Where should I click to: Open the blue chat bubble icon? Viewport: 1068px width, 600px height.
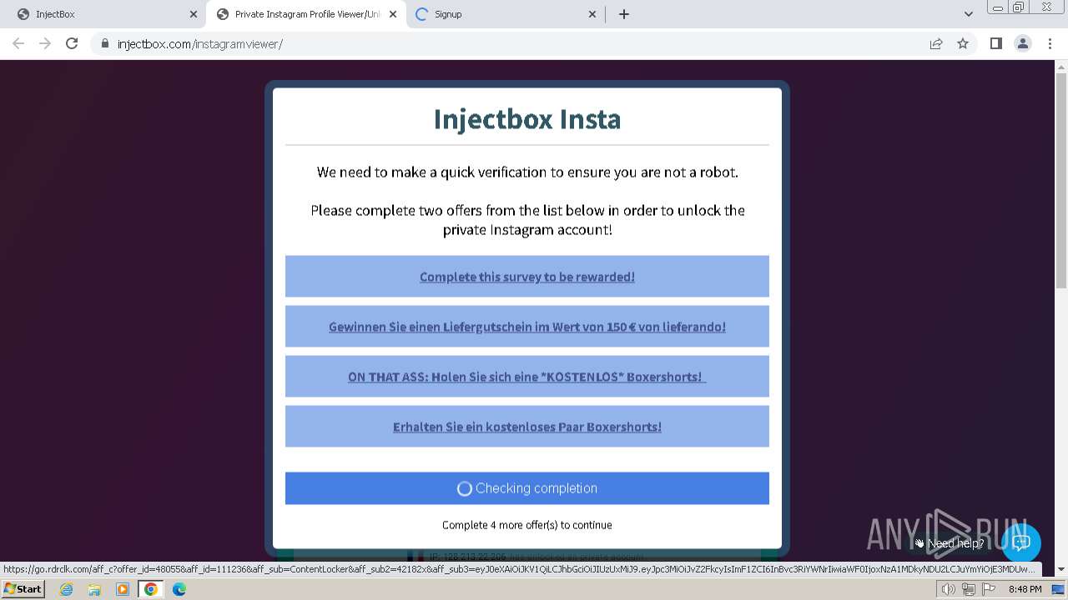point(1021,542)
